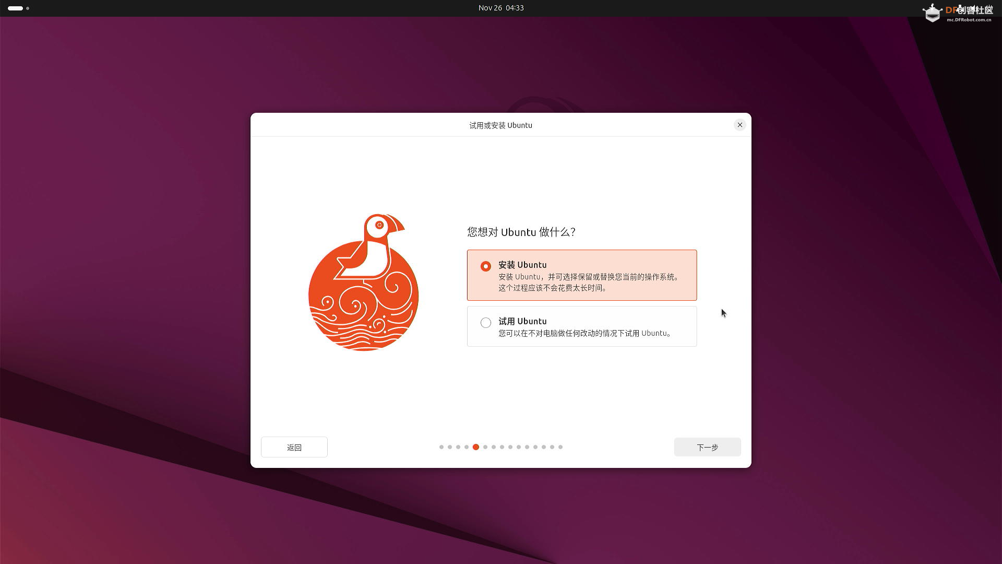Click the volume speaker icon in top bar
This screenshot has width=1002, height=564.
pos(974,8)
